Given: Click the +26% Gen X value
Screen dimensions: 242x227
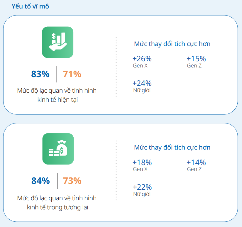Looking at the screenshot, I should click(142, 59).
